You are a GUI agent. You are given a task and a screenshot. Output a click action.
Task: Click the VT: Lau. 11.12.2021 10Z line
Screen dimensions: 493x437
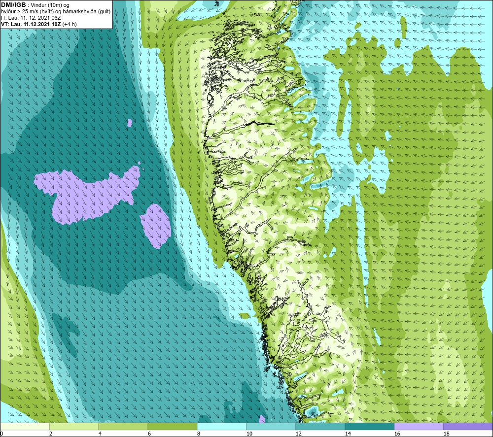(38, 24)
